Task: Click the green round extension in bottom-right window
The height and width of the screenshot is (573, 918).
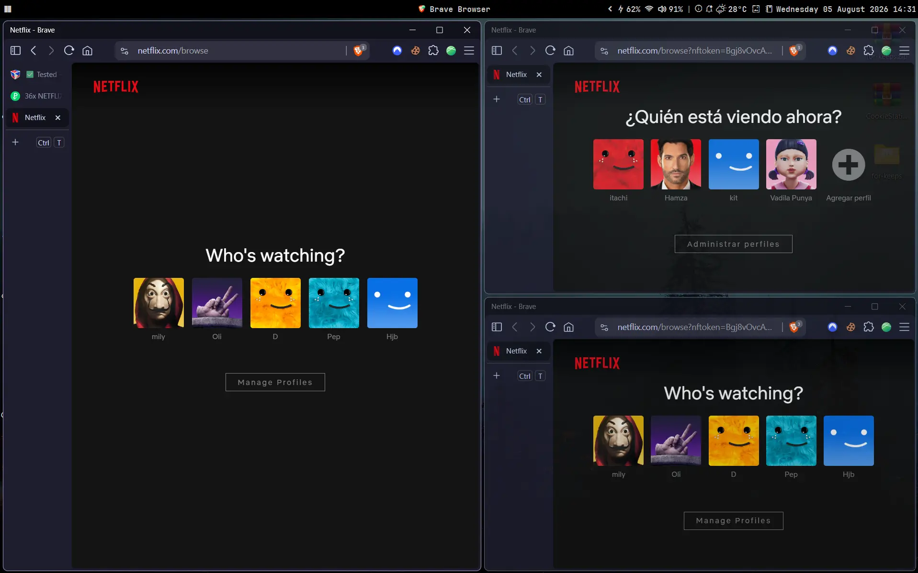Action: click(886, 327)
